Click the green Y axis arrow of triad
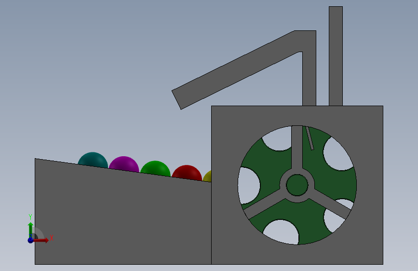Viewport: 418px width, 271px height. [x=31, y=230]
